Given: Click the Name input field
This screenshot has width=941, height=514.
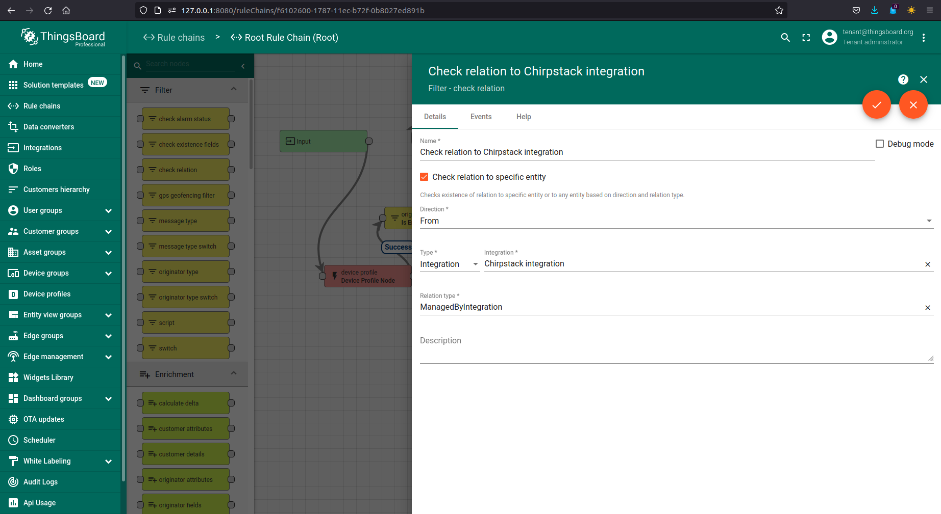Looking at the screenshot, I should (647, 152).
